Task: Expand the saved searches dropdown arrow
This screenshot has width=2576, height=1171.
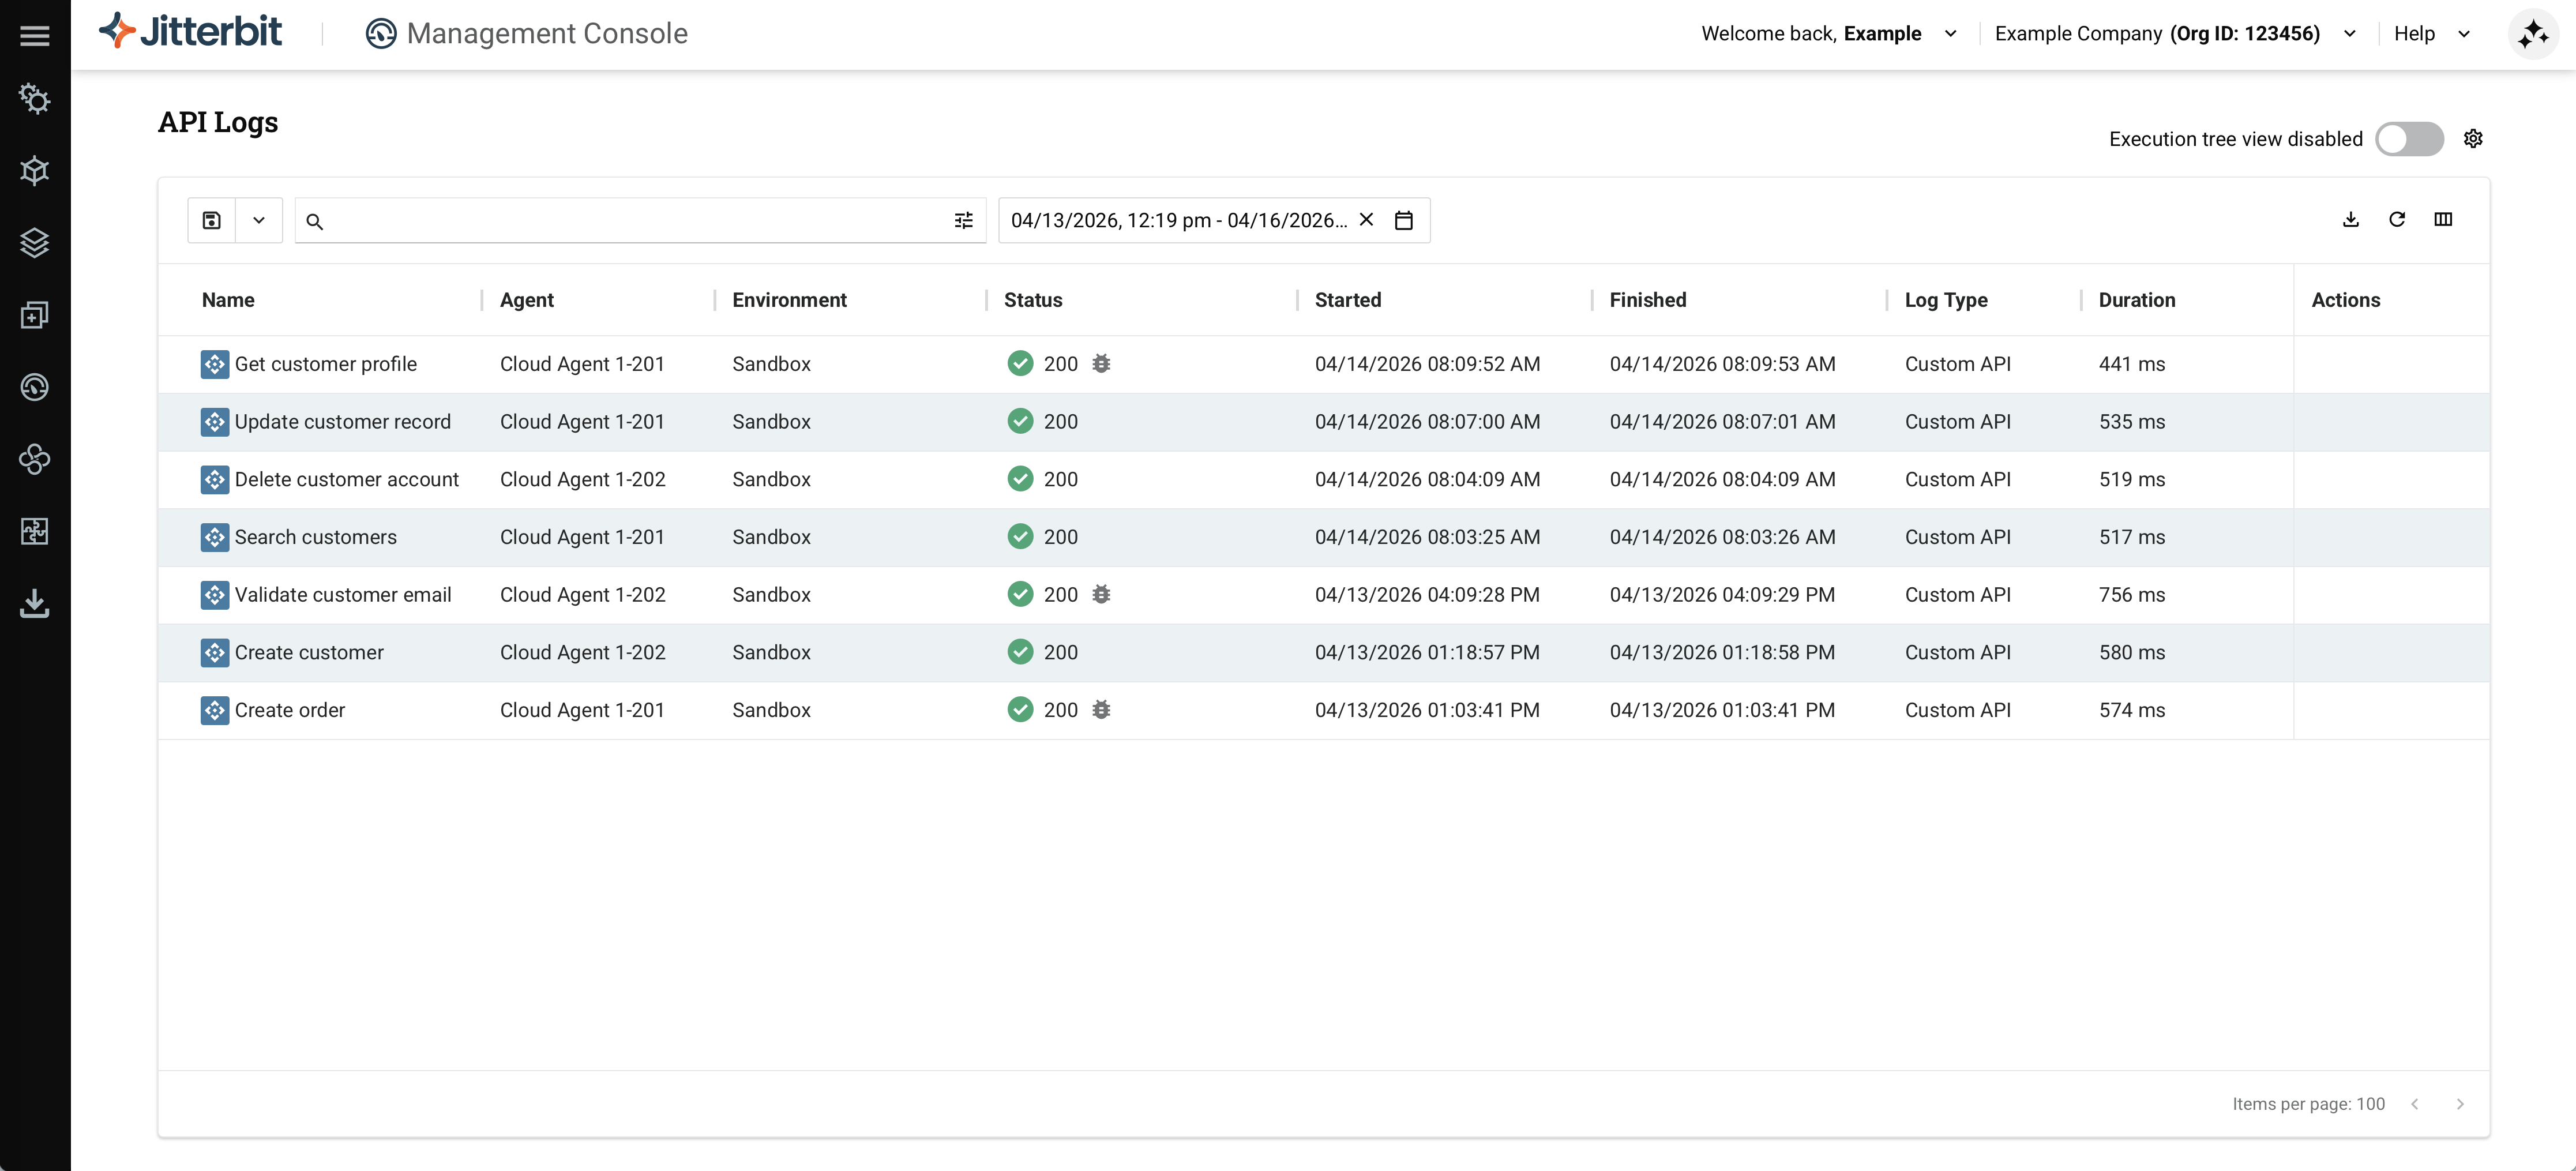Action: pos(259,220)
